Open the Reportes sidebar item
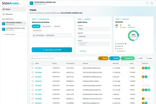Viewport: 156px width, 104px height. (14, 14)
